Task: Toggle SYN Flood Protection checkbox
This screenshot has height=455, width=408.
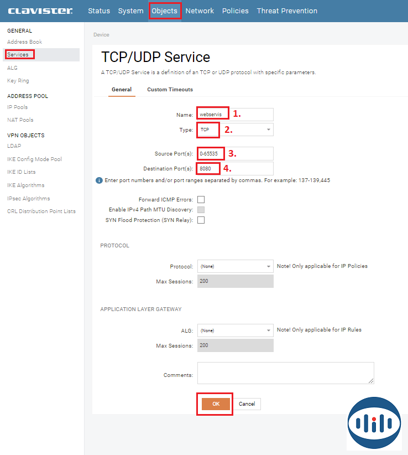Action: tap(201, 220)
